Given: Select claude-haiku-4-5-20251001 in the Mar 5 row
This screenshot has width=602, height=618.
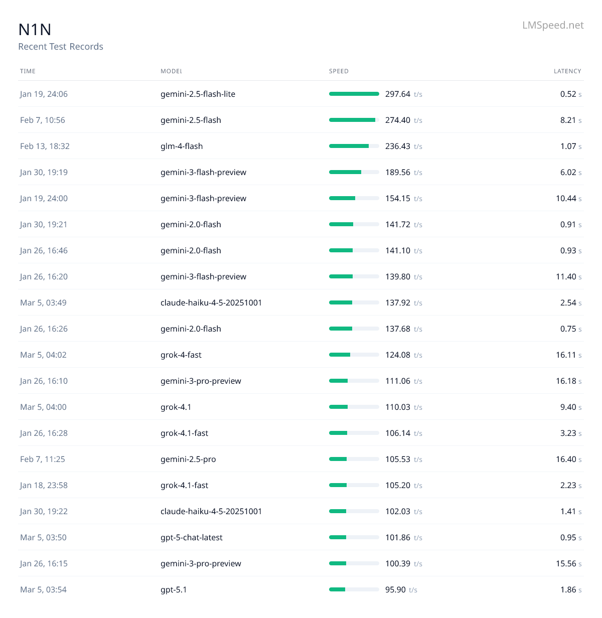Looking at the screenshot, I should 211,302.
